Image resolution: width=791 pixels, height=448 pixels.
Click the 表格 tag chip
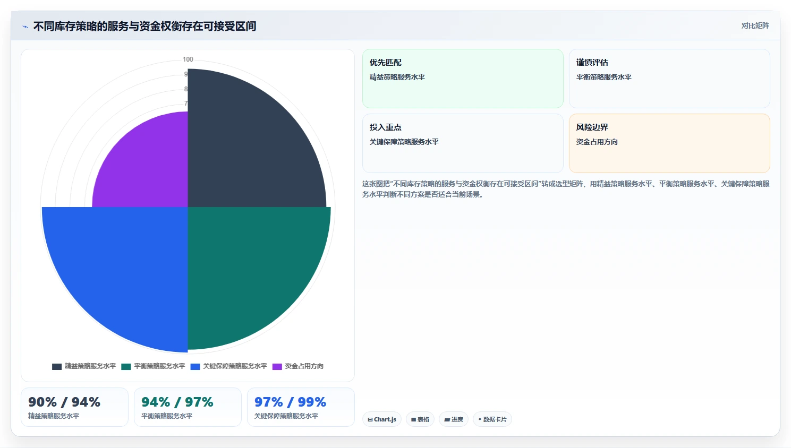coord(420,419)
